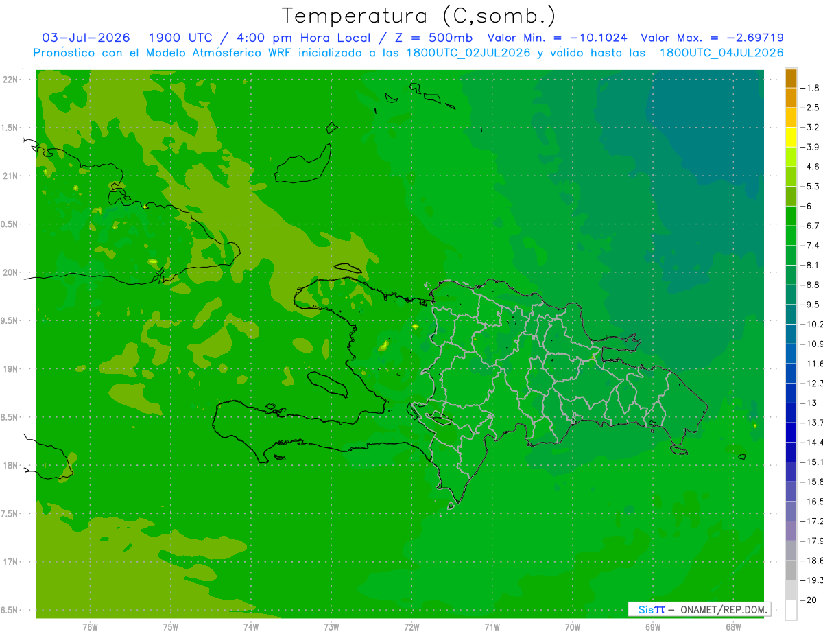Click the '18N' latitude label
Viewport: 823px width, 636px height.
(x=10, y=465)
